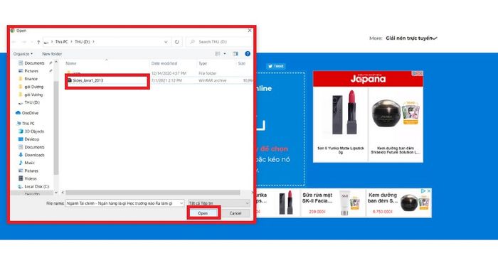The width and height of the screenshot is (498, 280).
Task: Open the Kem dưỡng ban đêm bottom ad
Action: click(x=398, y=203)
